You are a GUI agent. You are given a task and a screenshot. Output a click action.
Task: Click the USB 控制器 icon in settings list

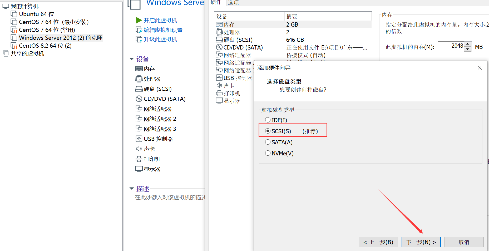219,78
